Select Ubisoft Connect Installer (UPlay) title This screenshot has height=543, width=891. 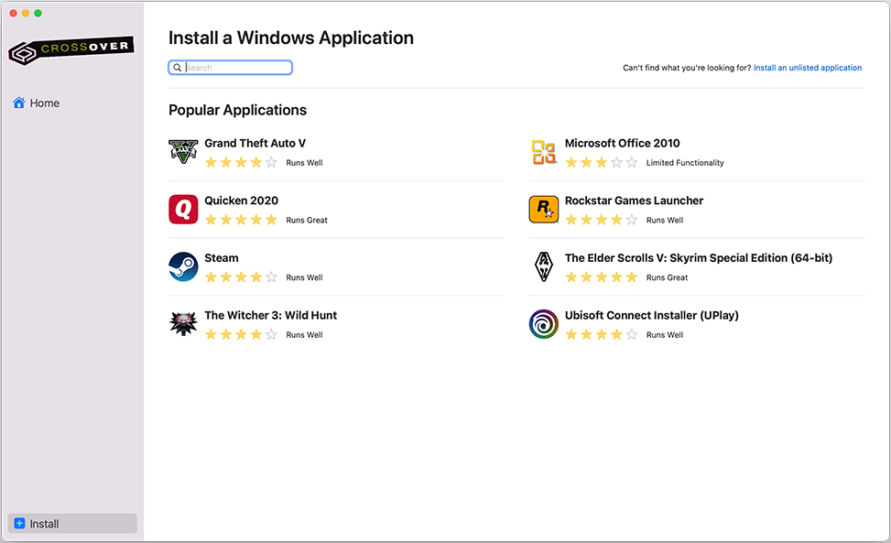(x=651, y=315)
